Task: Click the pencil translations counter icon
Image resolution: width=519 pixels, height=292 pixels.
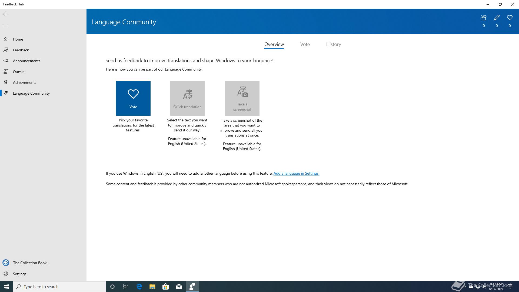Action: pos(497,18)
